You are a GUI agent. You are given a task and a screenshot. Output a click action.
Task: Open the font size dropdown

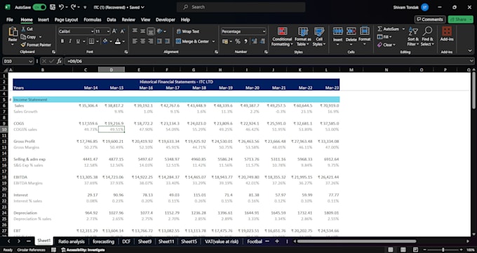click(x=108, y=32)
